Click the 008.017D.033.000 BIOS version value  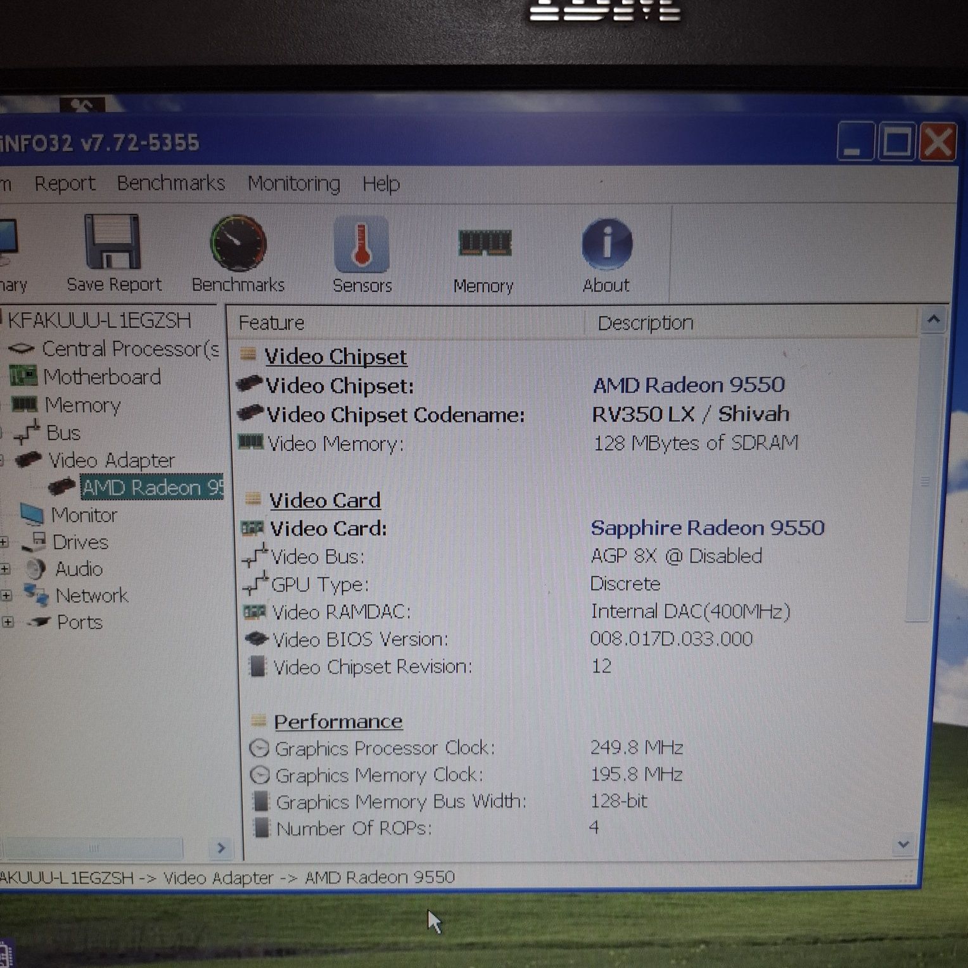pyautogui.click(x=672, y=639)
